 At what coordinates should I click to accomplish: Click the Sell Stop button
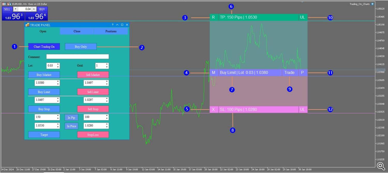coord(93,109)
